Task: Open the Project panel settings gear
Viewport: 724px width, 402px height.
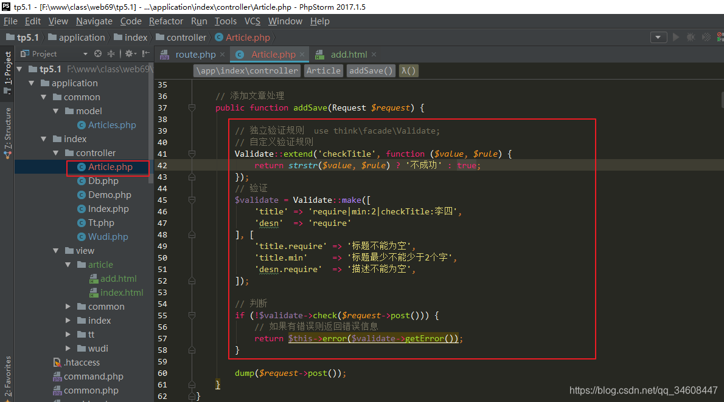Action: (x=131, y=53)
